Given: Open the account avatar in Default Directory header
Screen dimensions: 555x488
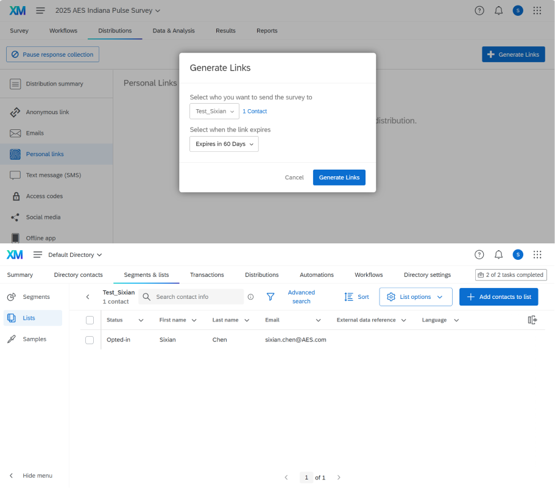Looking at the screenshot, I should [x=518, y=254].
